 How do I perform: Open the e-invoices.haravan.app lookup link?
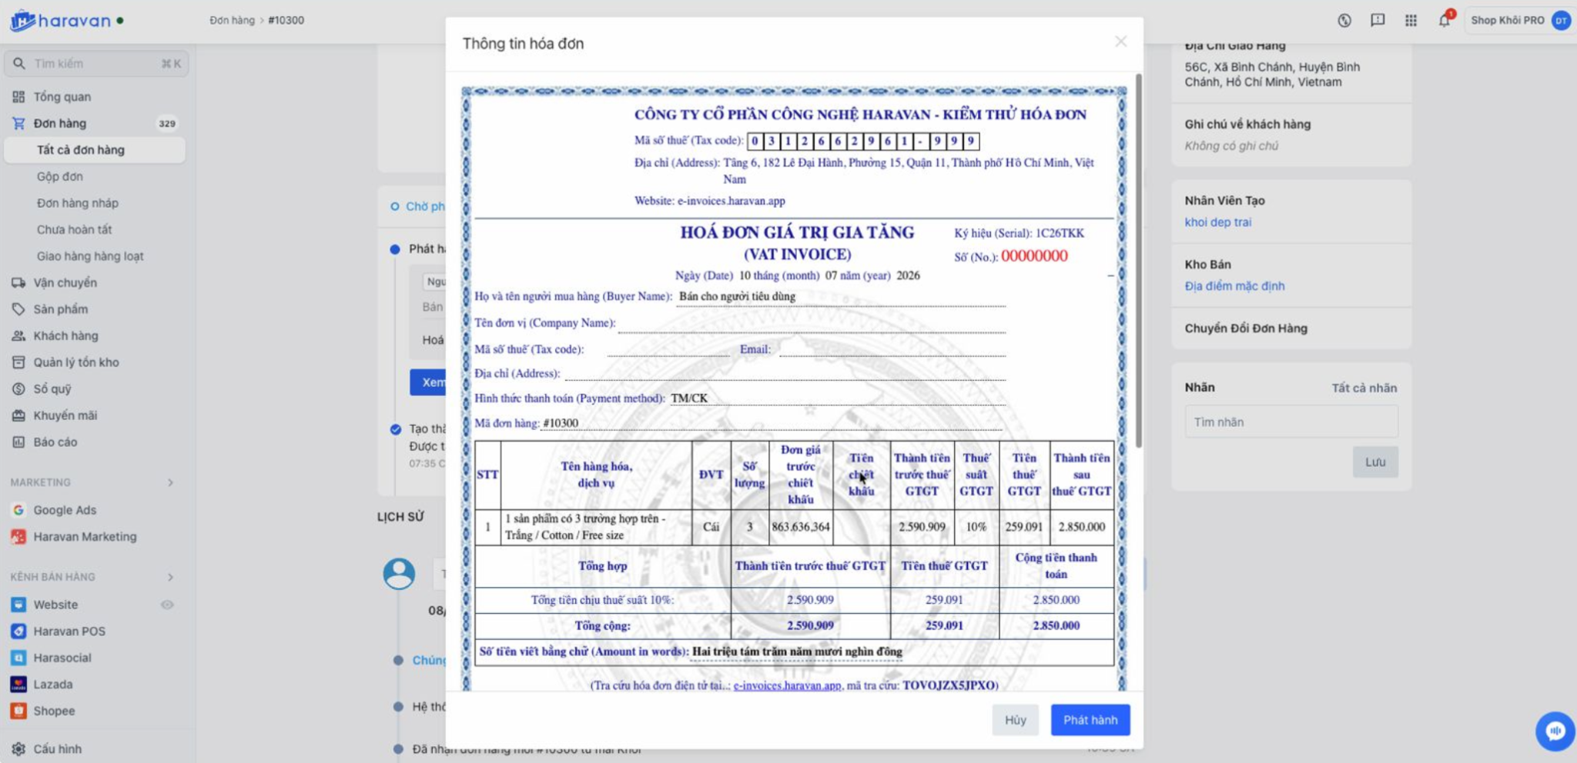coord(787,685)
